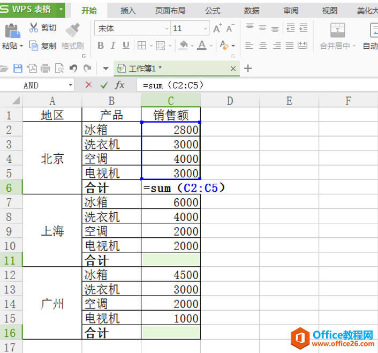This screenshot has width=378, height=353.
Task: Click inside the formula bar
Action: pos(257,85)
